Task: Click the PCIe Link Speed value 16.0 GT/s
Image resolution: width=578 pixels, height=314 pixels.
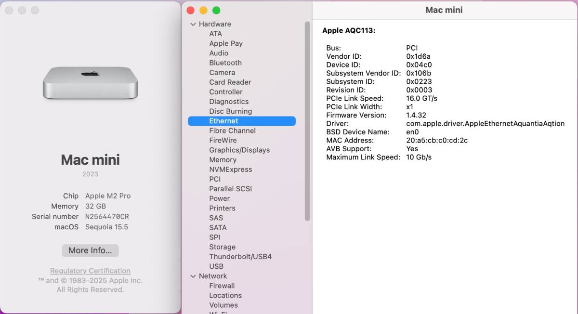Action: [421, 98]
